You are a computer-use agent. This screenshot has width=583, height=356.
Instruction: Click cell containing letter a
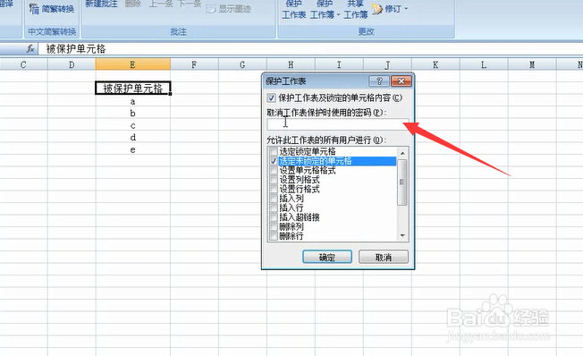[x=132, y=101]
